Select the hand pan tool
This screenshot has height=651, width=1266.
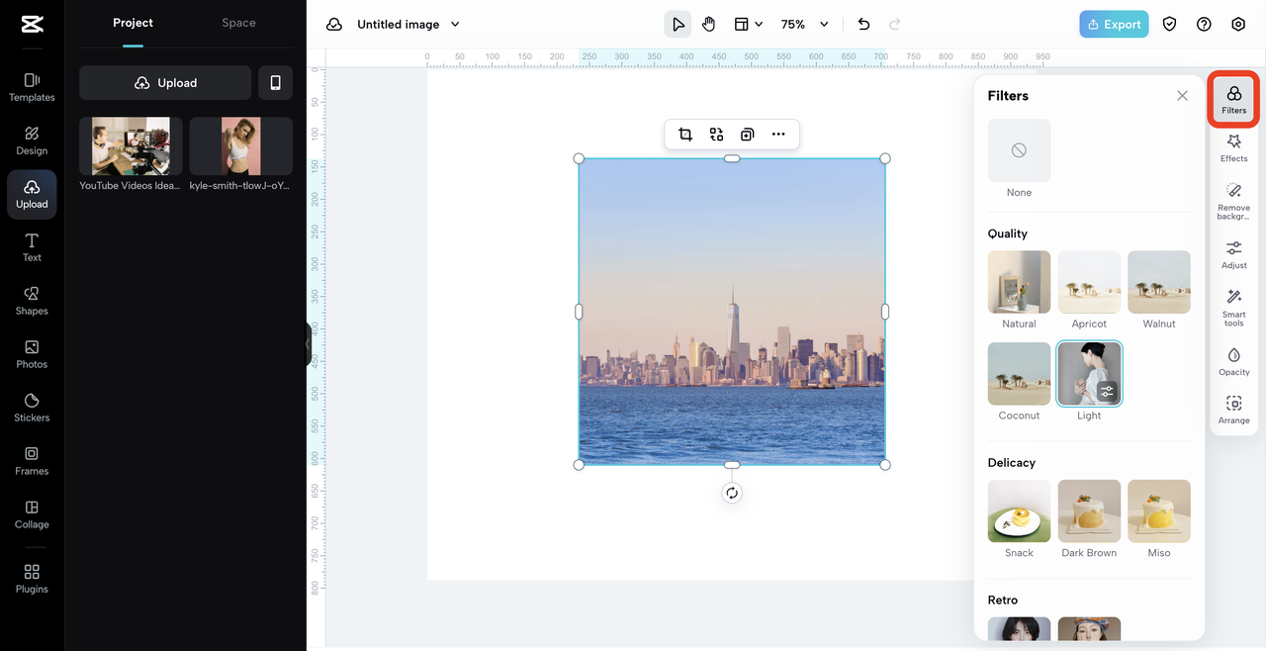708,25
